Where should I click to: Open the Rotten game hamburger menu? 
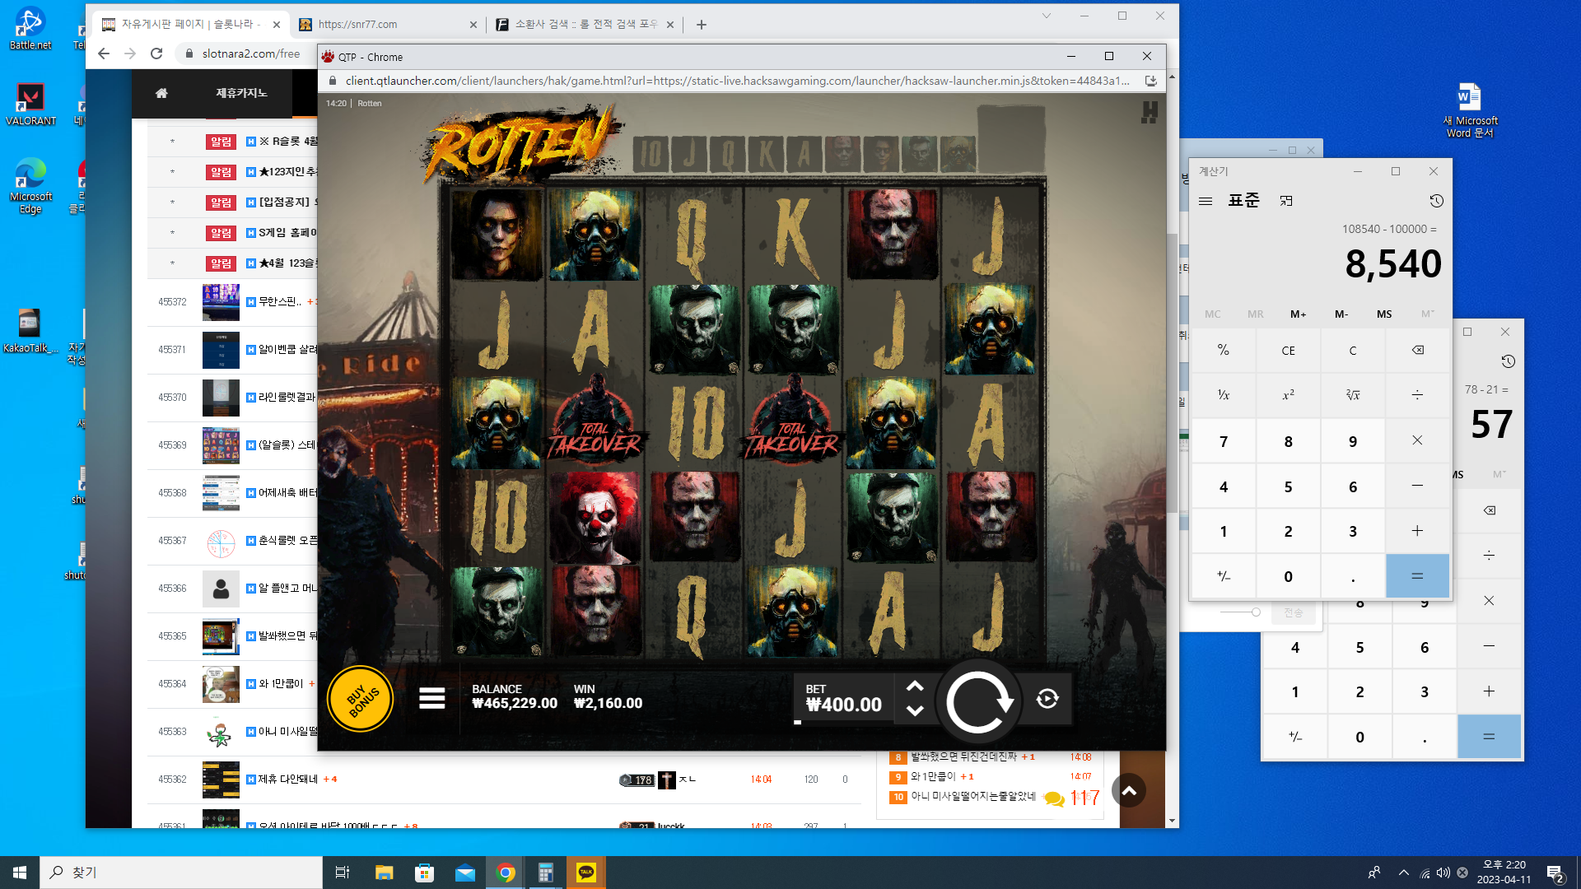click(x=431, y=699)
